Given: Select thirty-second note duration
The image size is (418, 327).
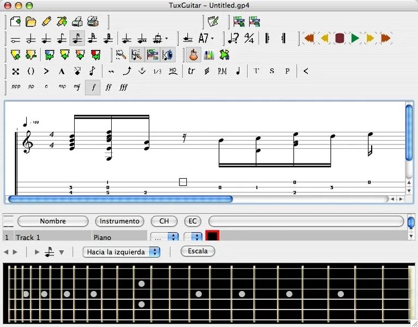Looking at the screenshot, I should [x=93, y=39].
